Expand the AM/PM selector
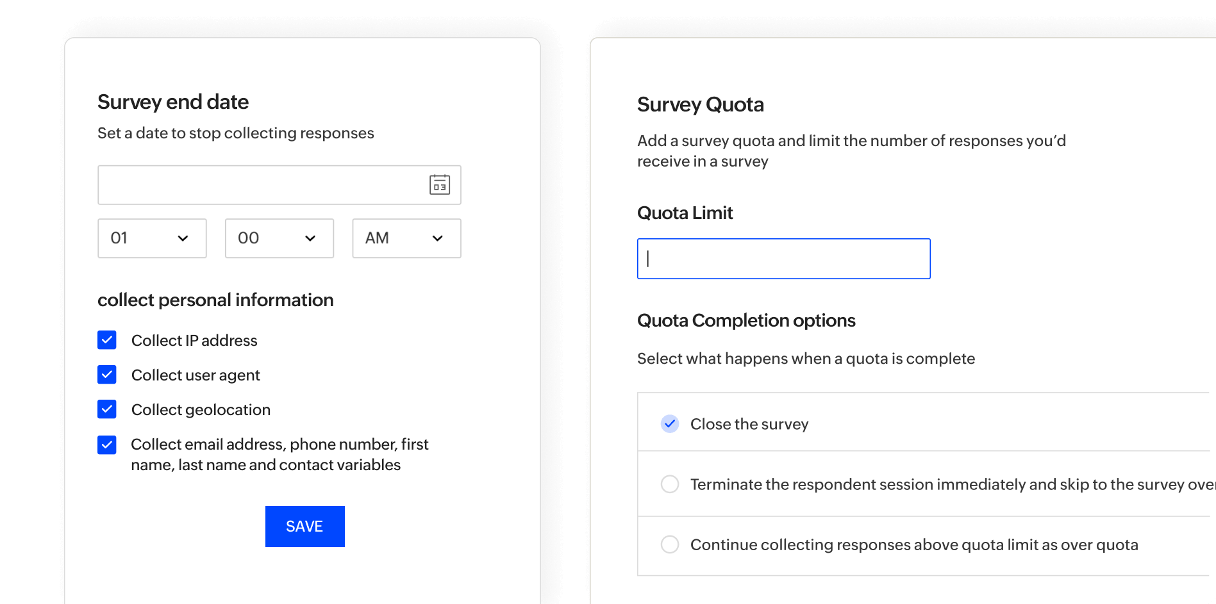The height and width of the screenshot is (604, 1216). coord(406,238)
